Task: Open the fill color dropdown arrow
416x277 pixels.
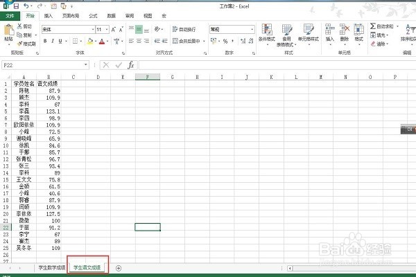Action: point(96,41)
